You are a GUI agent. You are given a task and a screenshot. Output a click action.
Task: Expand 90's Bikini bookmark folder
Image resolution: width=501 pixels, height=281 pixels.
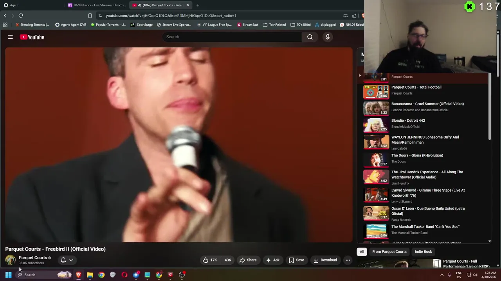(x=301, y=25)
